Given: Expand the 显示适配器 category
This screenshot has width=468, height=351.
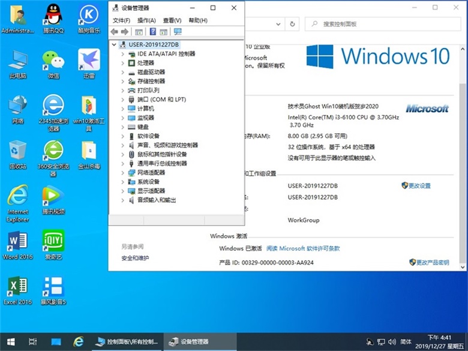Looking at the screenshot, I should (x=123, y=191).
